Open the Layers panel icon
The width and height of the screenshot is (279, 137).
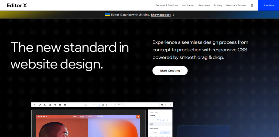point(40,105)
